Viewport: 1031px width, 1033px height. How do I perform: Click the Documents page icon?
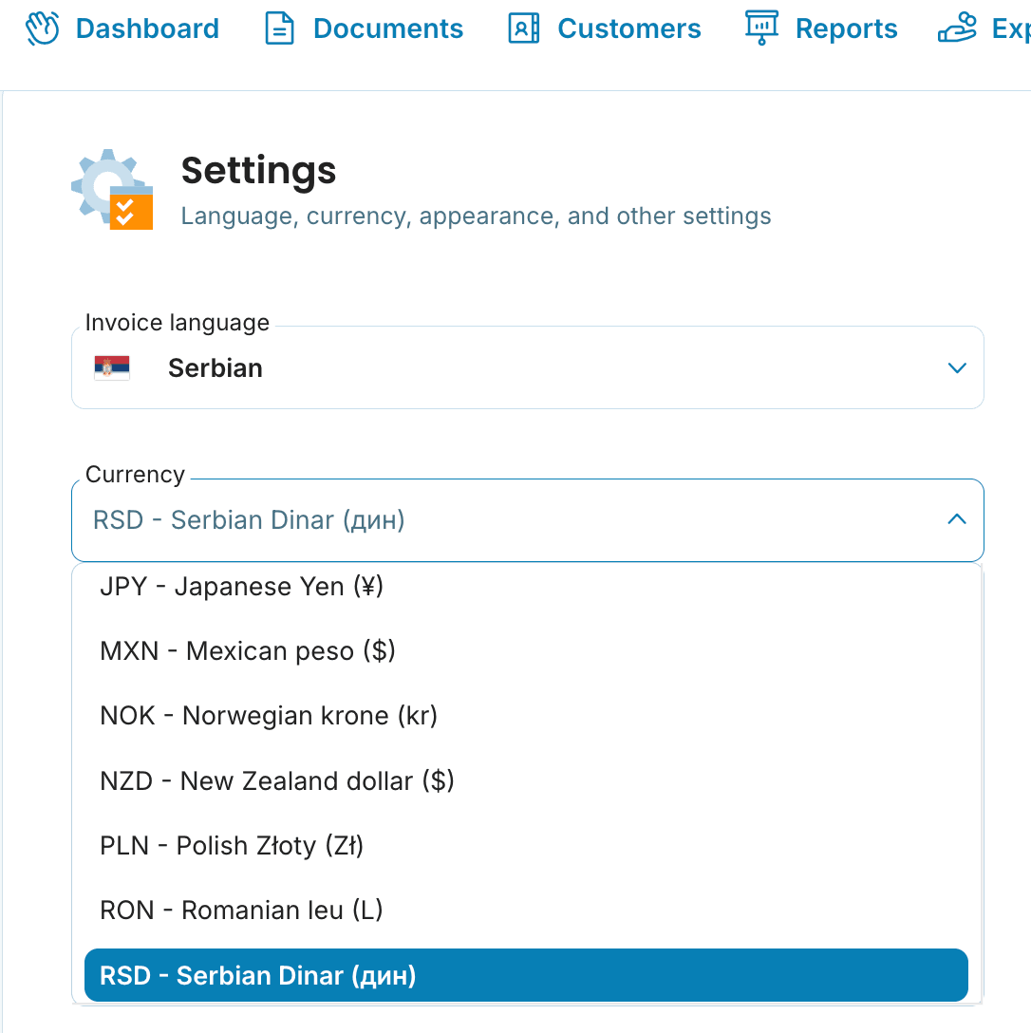click(279, 28)
